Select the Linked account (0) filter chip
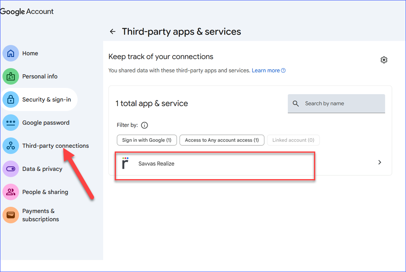This screenshot has width=406, height=272. pos(293,140)
